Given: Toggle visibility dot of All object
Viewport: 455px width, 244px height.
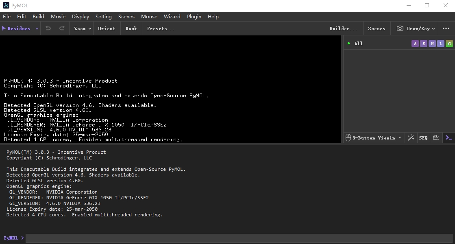Looking at the screenshot, I should click(x=348, y=44).
